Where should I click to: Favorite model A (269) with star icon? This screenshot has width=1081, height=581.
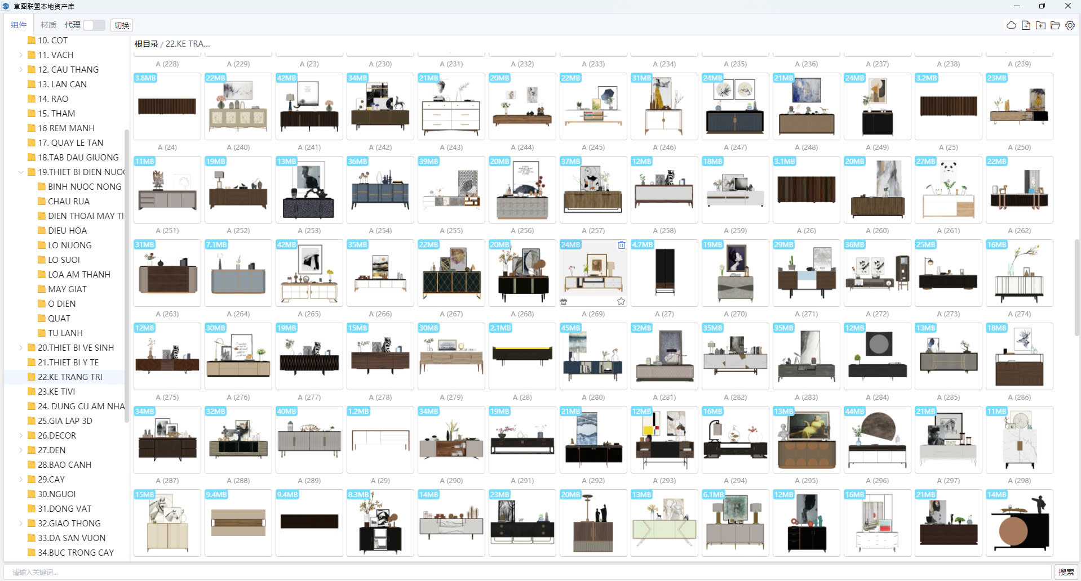pos(621,302)
